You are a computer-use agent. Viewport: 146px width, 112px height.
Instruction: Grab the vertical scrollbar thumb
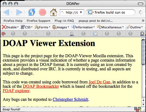click(x=144, y=52)
